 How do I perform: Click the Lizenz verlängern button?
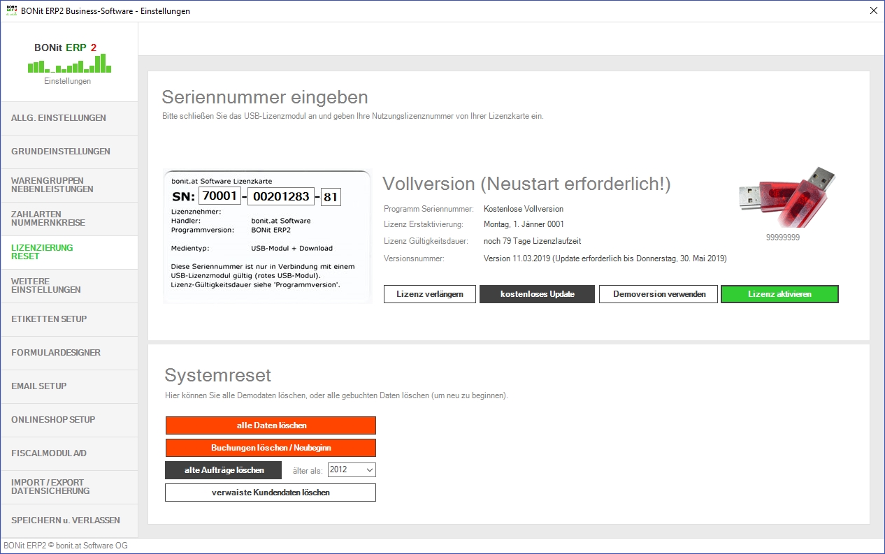[x=430, y=294]
